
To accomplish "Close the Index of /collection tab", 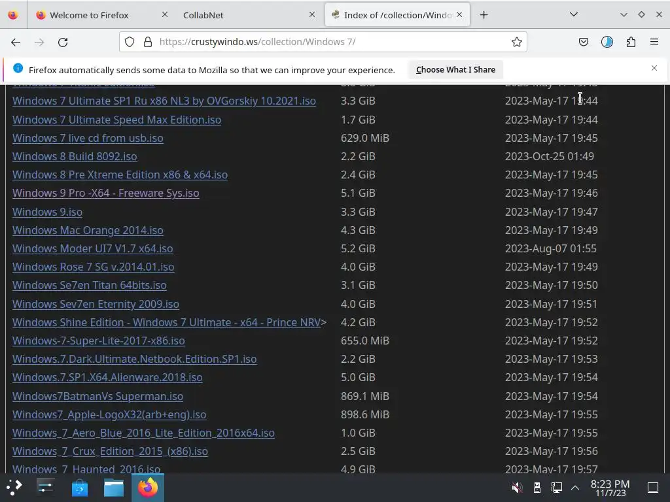I will point(459,14).
